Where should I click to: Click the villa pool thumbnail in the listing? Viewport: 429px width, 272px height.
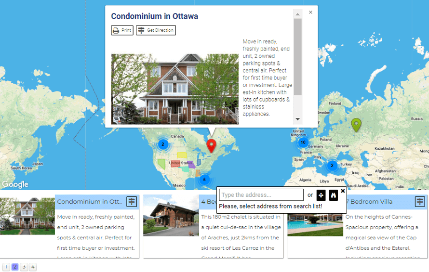[315, 225]
